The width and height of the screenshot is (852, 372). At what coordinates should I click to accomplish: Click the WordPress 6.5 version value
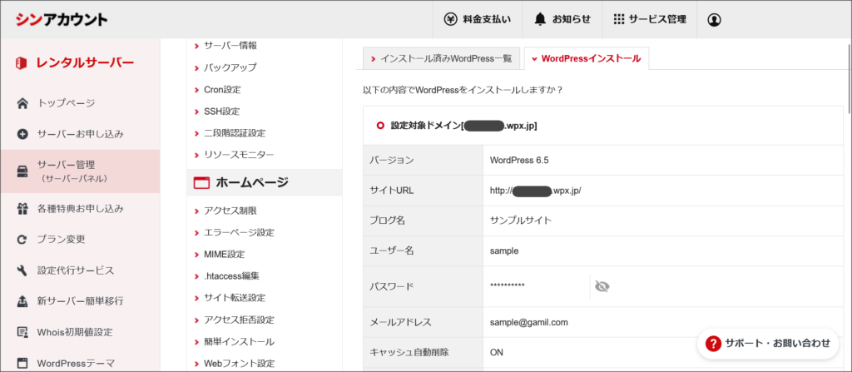519,160
